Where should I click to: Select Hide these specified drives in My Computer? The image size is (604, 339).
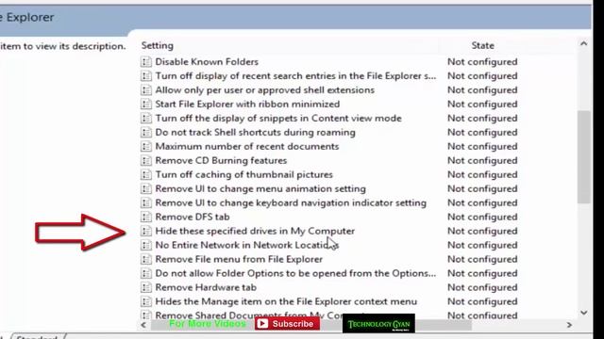(255, 231)
